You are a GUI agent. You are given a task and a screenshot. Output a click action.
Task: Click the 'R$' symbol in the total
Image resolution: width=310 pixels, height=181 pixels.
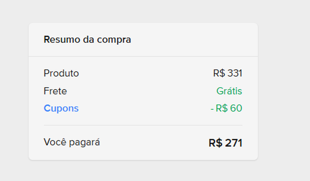[x=216, y=143]
